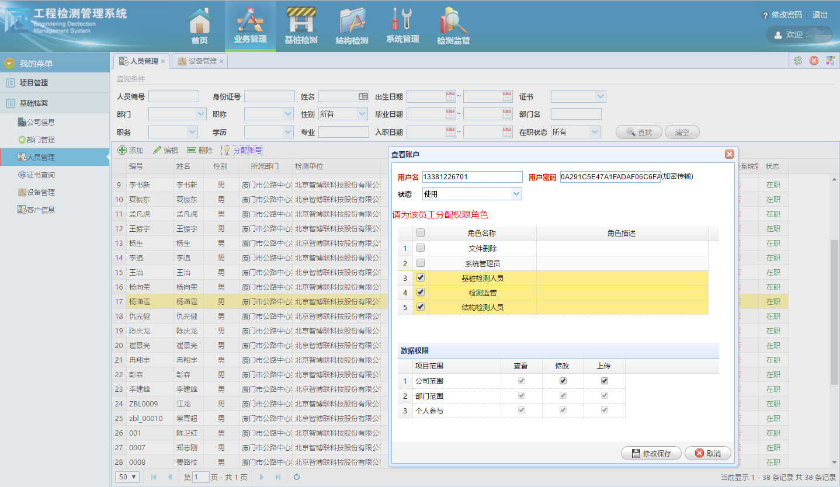Close the 设备管理 tab with its x
Viewport: 840px width, 487px height.
pyautogui.click(x=221, y=61)
